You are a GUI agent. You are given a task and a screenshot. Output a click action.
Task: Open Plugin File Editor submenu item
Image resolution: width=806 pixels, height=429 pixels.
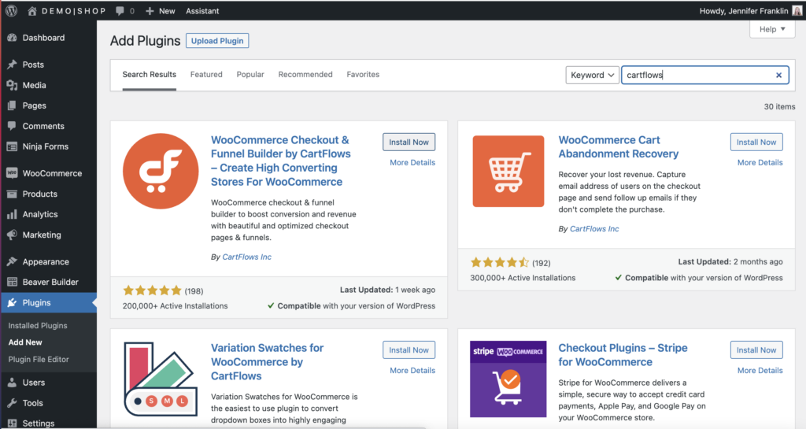pos(39,359)
